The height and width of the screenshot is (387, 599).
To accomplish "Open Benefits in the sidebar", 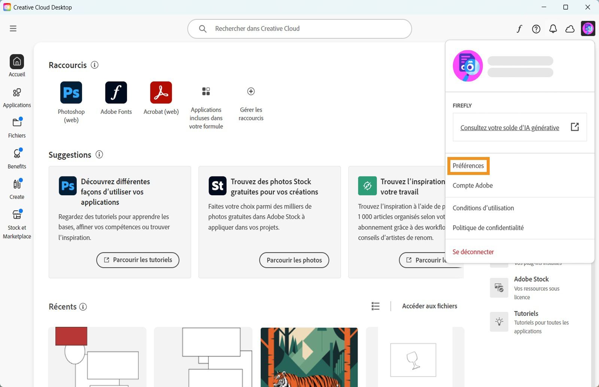I will [x=17, y=158].
